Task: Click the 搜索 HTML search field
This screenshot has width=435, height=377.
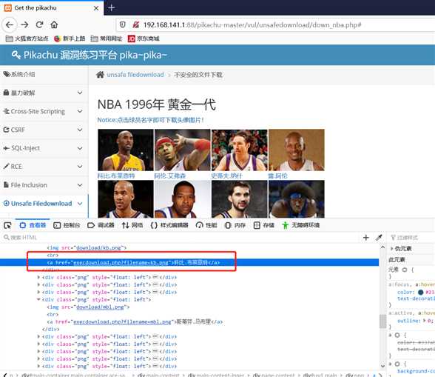Action: tap(181, 238)
